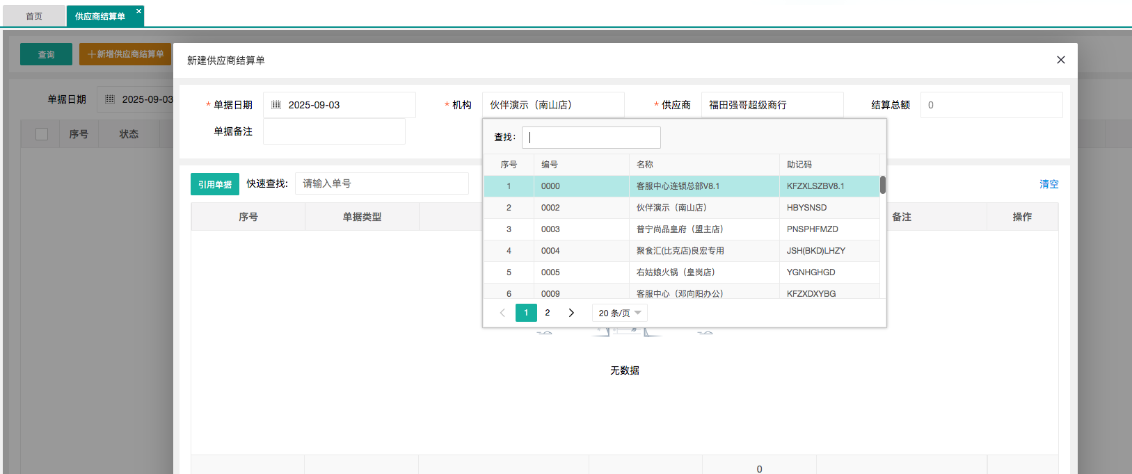Screen dimensions: 1132x474
Task: Click the 引用单据 button
Action: (215, 184)
